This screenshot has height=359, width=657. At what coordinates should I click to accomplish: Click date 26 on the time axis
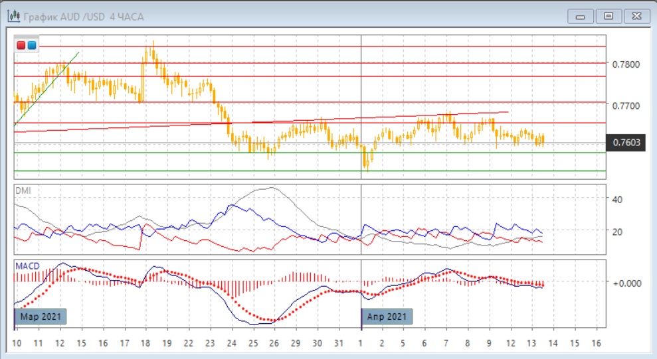pos(274,343)
